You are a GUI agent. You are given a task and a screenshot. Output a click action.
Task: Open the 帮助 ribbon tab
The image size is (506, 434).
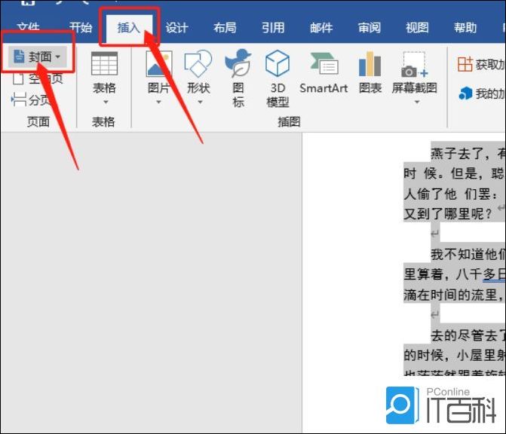tap(465, 28)
